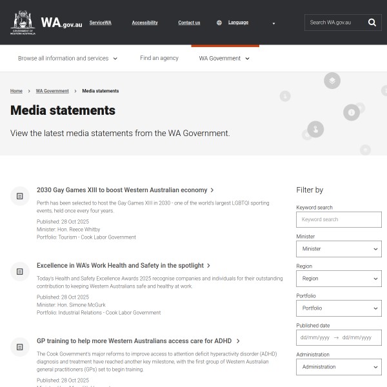Click document icon beside Work Health statement
Image resolution: width=387 pixels, height=387 pixels.
click(20, 271)
